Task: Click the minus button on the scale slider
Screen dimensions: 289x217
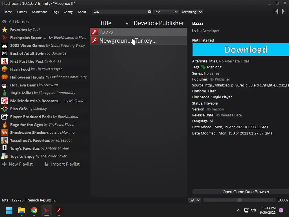Action: pos(205,200)
